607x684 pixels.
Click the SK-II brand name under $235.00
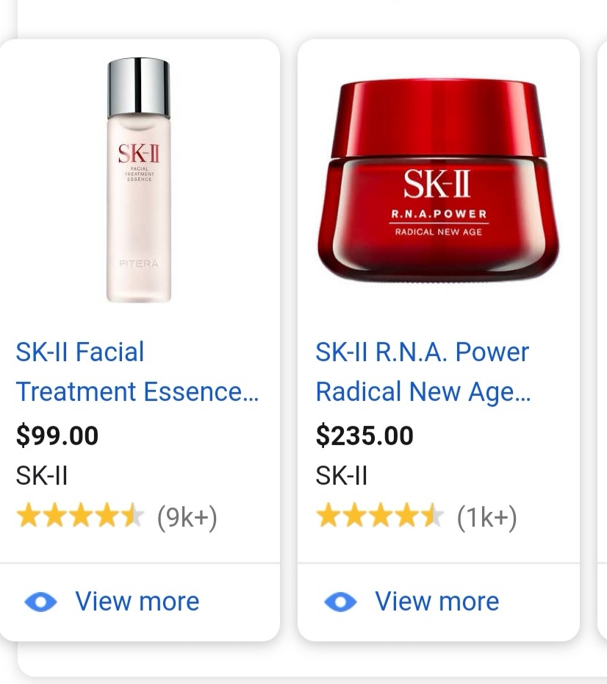tap(342, 476)
